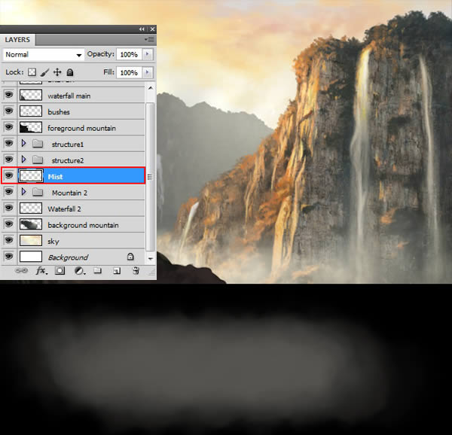
Task: Select the background mountain layer
Action: (74, 224)
